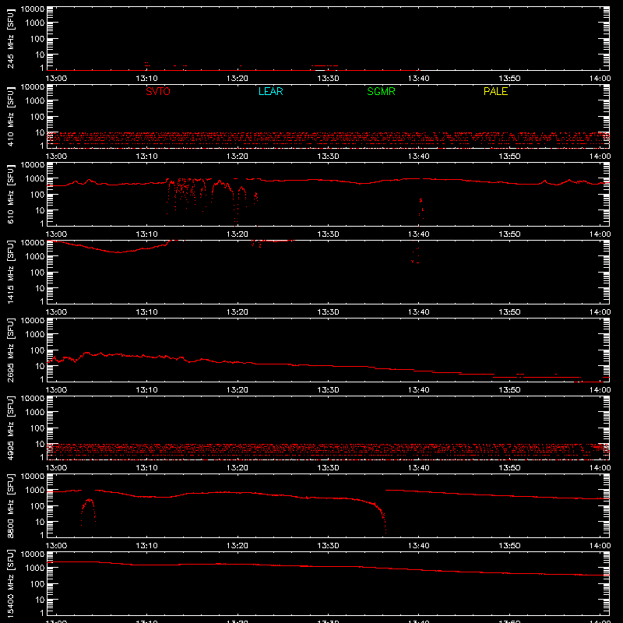623x623 pixels.
Task: Click 14:00 tick under the 8800 MHz plot
Action: tap(600, 546)
